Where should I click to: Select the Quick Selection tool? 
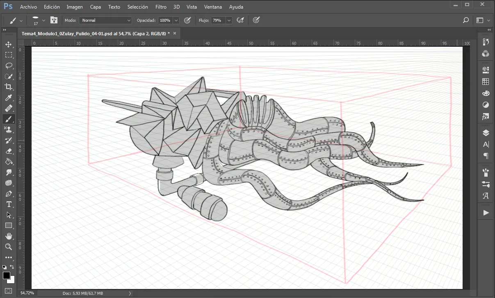[9, 76]
